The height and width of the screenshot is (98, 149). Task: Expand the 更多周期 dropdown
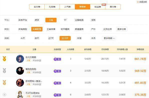[109, 38]
